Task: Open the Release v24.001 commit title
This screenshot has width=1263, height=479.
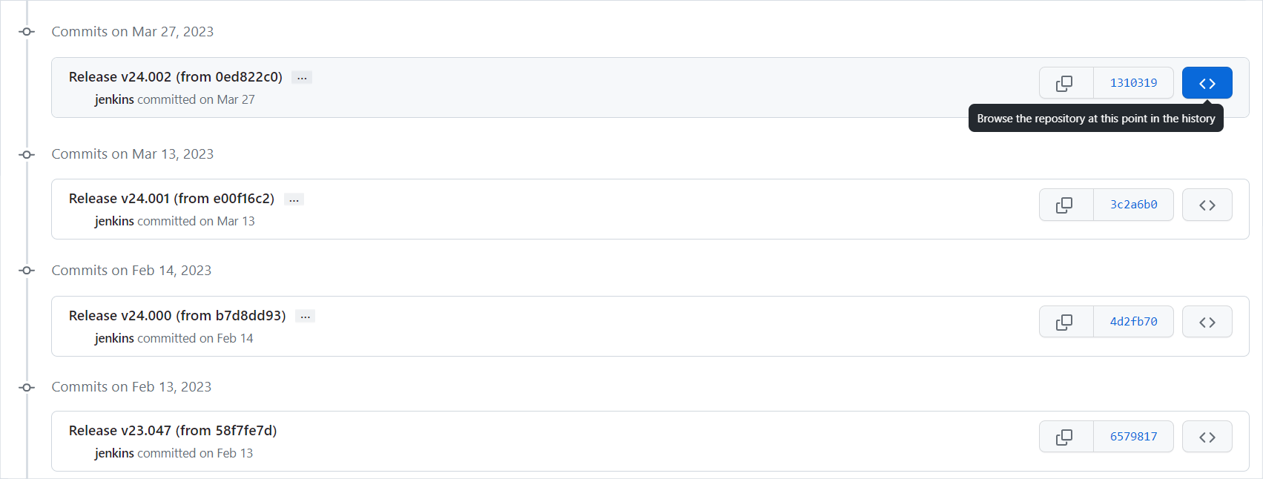Action: tap(171, 199)
